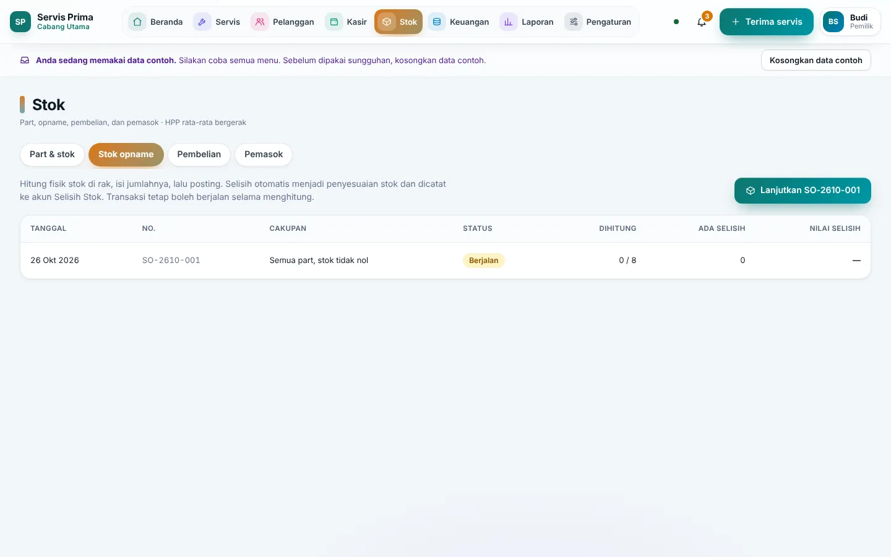The image size is (891, 557).
Task: Open Keuangan database icon
Action: [437, 22]
